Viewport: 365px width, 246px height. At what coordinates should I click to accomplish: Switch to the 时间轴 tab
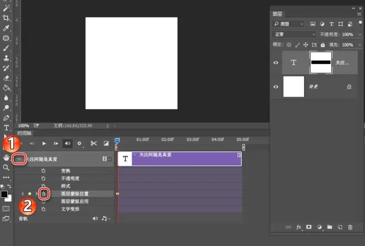click(x=24, y=133)
